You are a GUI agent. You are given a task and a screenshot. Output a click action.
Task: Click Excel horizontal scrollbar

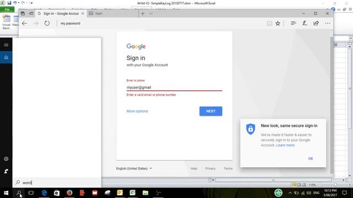click(274, 180)
